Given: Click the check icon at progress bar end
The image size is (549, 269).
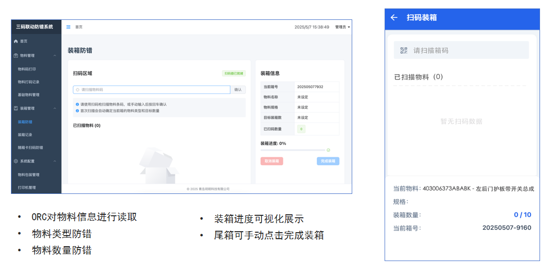Looking at the screenshot, I should pos(328,150).
